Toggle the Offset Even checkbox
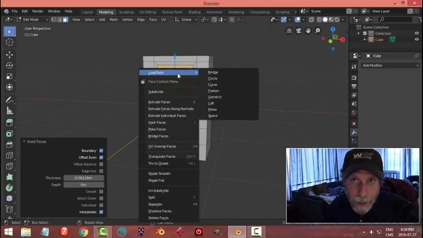This screenshot has width=423, height=238. (101, 157)
